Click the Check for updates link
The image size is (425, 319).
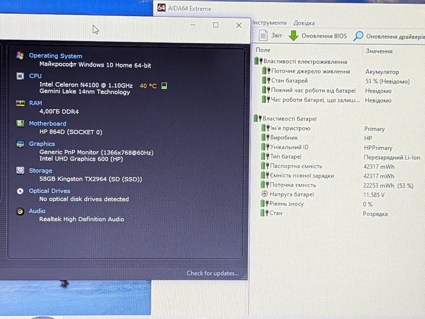(x=212, y=273)
